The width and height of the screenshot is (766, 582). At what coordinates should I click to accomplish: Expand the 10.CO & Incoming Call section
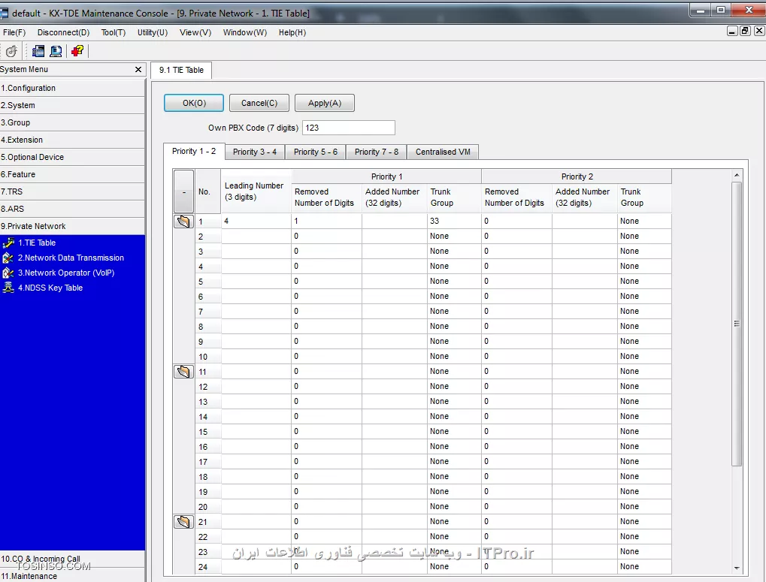[x=72, y=559]
